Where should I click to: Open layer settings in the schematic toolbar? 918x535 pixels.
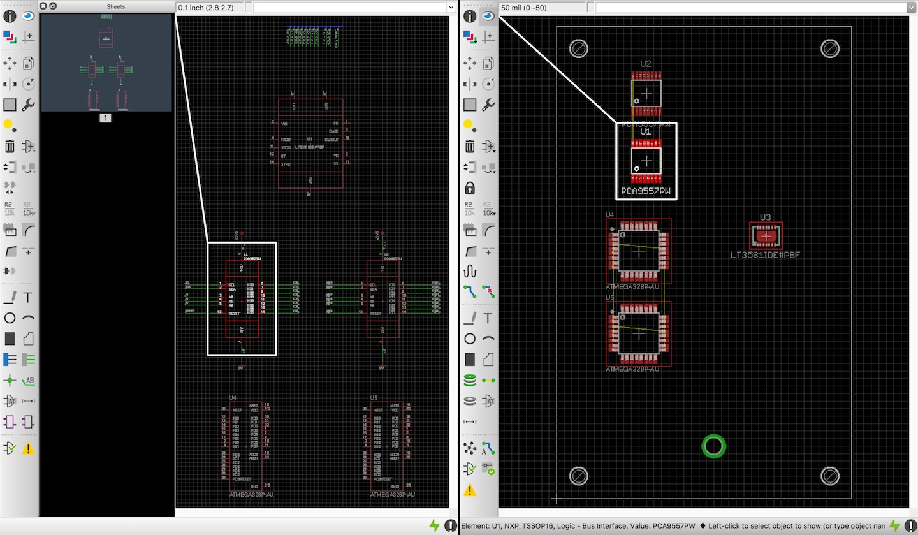pos(10,37)
